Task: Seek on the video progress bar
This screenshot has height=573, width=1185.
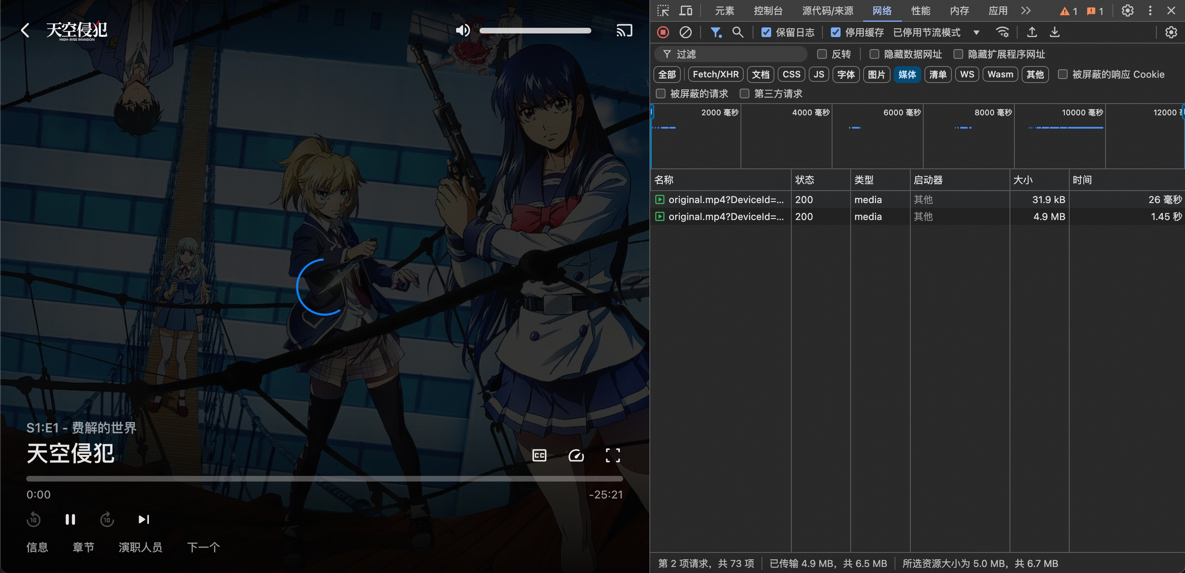Action: [x=324, y=478]
